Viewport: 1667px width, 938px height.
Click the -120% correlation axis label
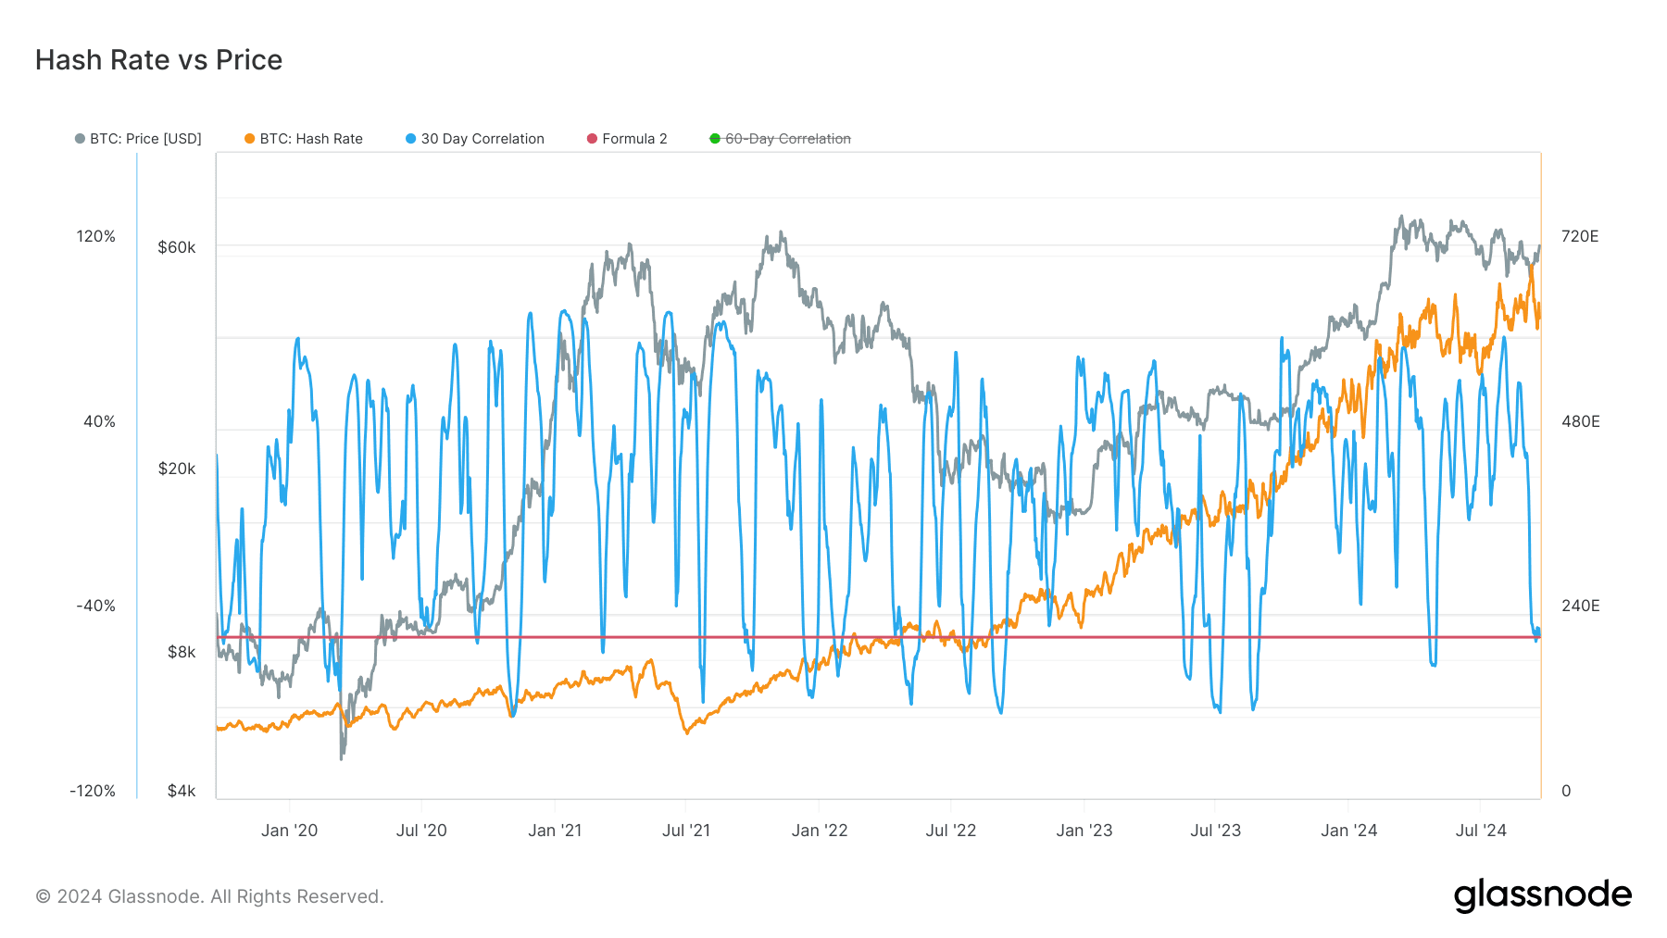click(93, 791)
